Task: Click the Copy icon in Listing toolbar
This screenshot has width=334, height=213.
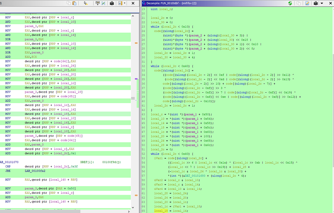Action: click(68, 3)
